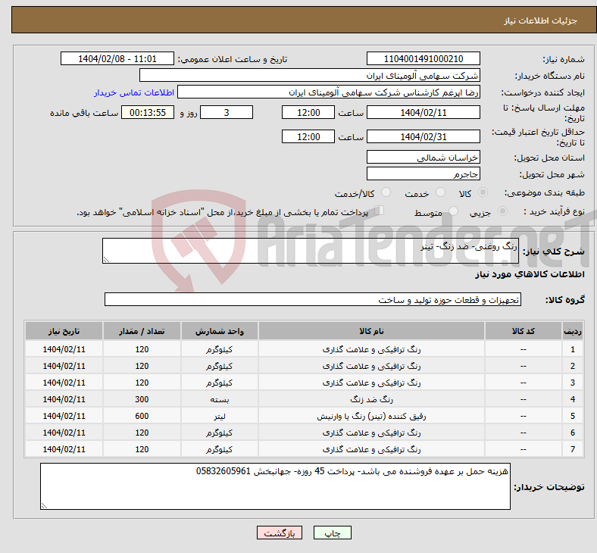Image resolution: width=597 pixels, height=553 pixels.
Task: Click the goods group field تجهیزات و قطعات
Action: click(x=313, y=299)
